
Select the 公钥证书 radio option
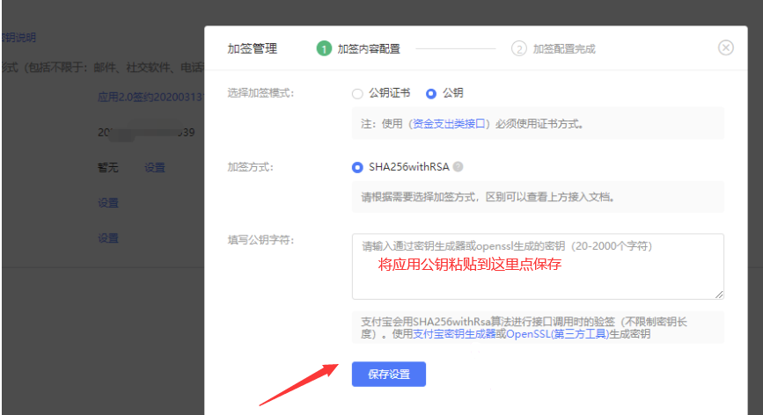(x=357, y=94)
